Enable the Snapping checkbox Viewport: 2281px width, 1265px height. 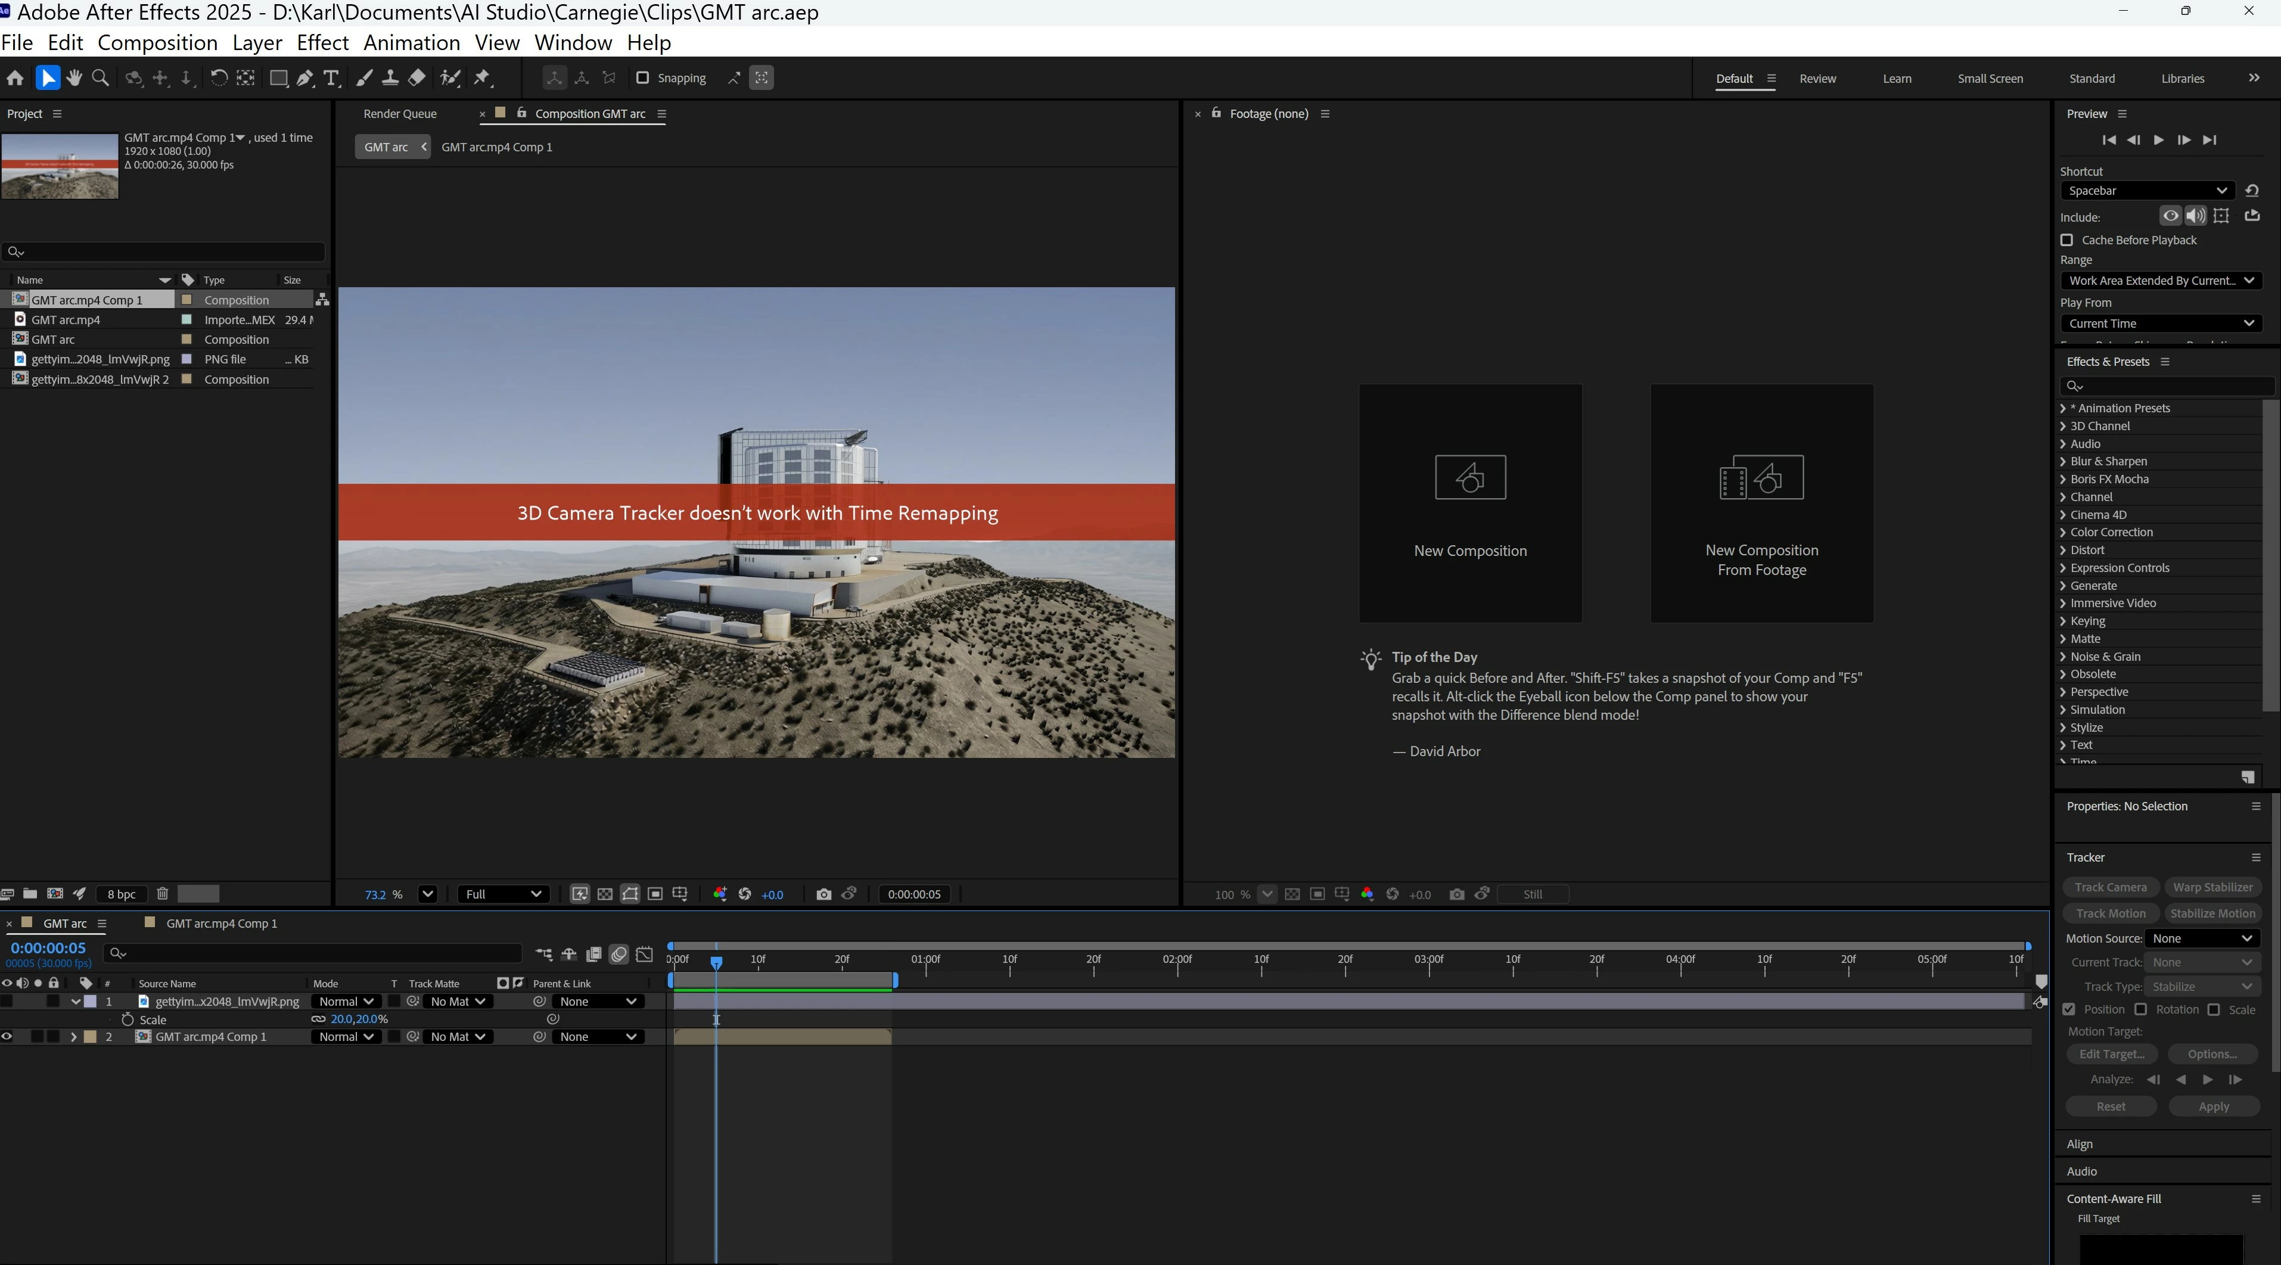click(x=643, y=78)
